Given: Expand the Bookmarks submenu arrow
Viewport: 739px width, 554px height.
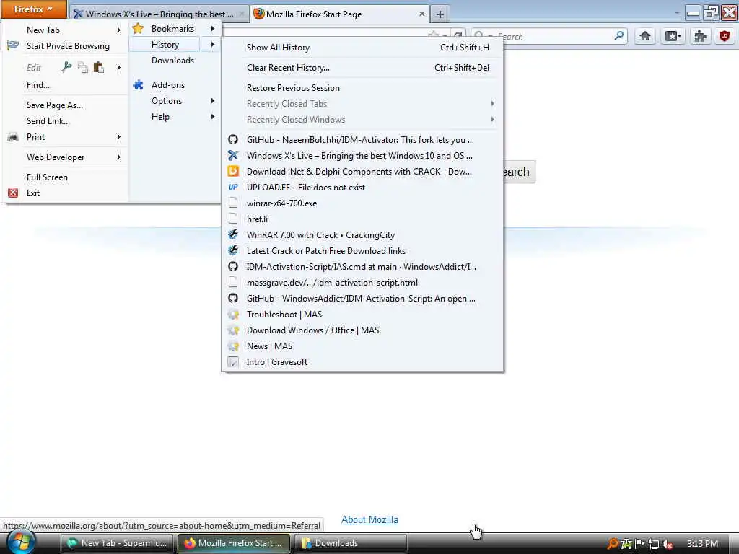Looking at the screenshot, I should coord(213,29).
